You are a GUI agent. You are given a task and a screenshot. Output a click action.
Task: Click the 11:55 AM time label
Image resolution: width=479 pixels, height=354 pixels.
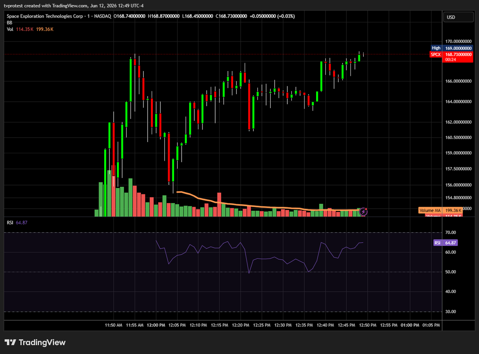click(135, 325)
